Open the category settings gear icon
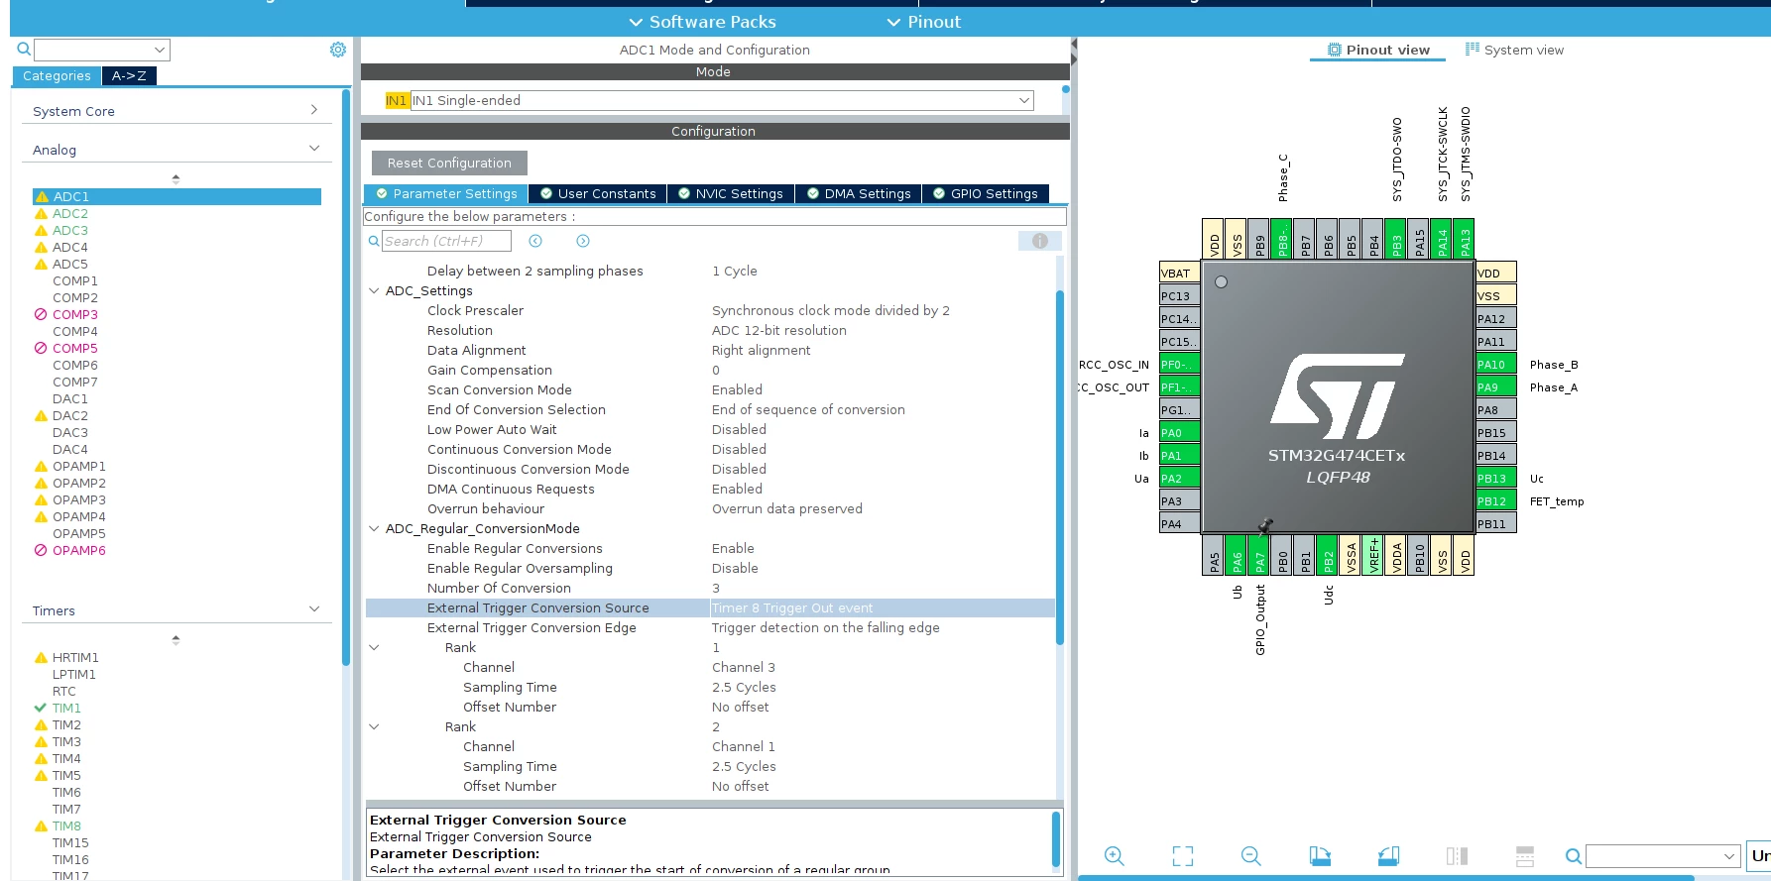 338,50
